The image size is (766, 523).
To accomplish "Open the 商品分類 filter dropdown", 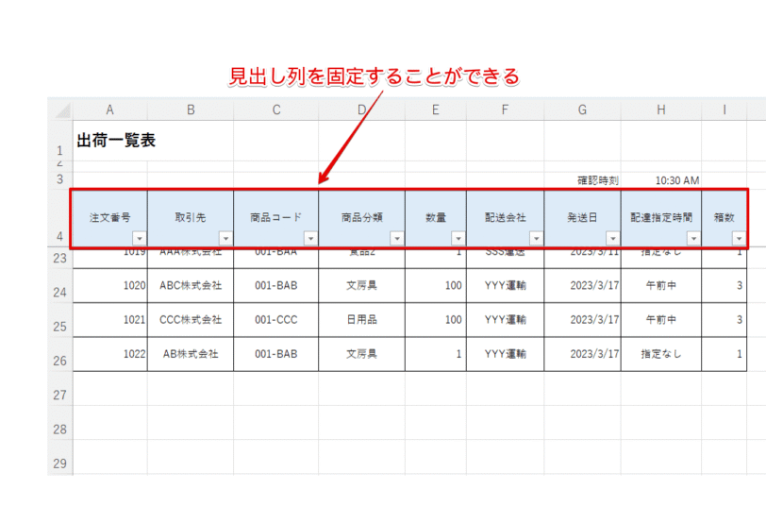I will coord(396,239).
